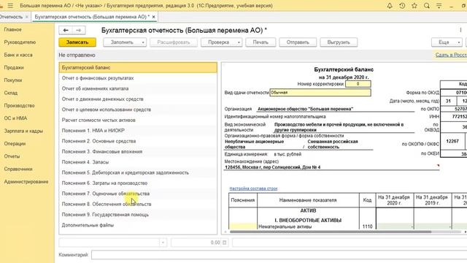
Task: Click the Комментарий input field
Action: (x=279, y=255)
